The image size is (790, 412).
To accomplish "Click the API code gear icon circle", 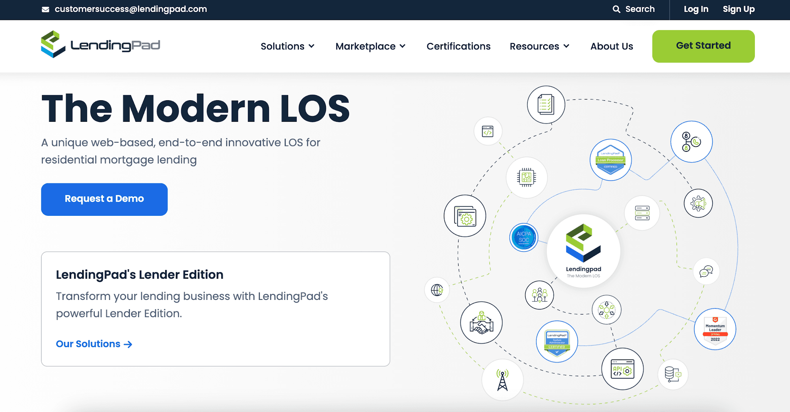I will tap(623, 369).
